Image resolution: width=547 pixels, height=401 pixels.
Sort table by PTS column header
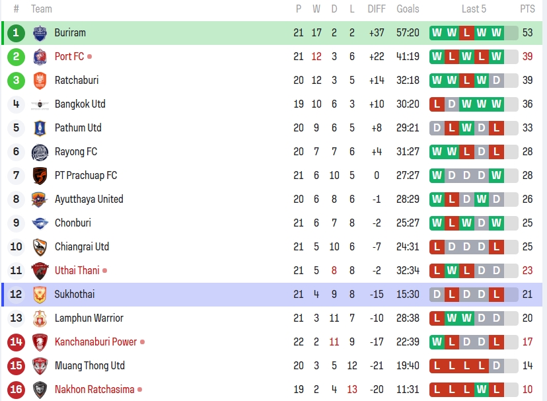[x=527, y=9]
